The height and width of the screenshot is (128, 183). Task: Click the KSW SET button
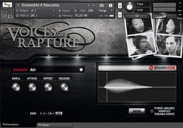(x=59, y=113)
